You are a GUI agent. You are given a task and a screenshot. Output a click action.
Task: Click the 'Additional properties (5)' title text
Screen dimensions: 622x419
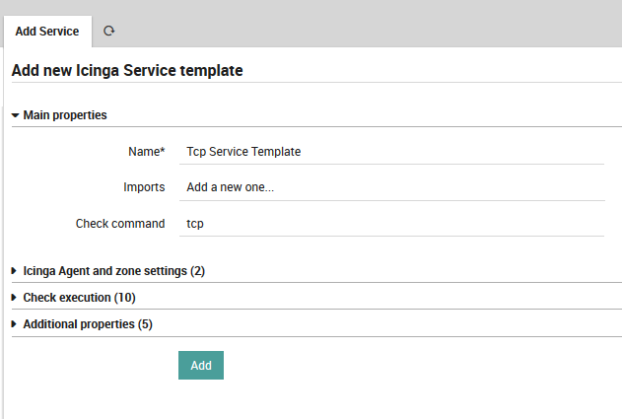pos(88,324)
